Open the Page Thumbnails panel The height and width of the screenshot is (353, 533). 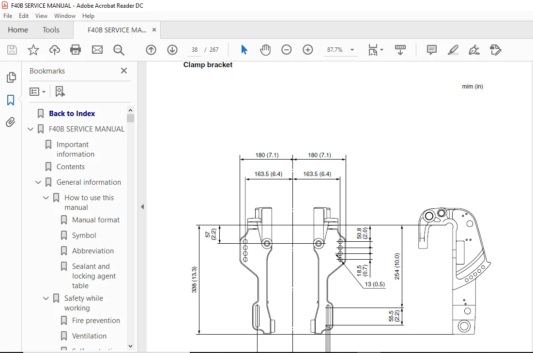click(11, 77)
